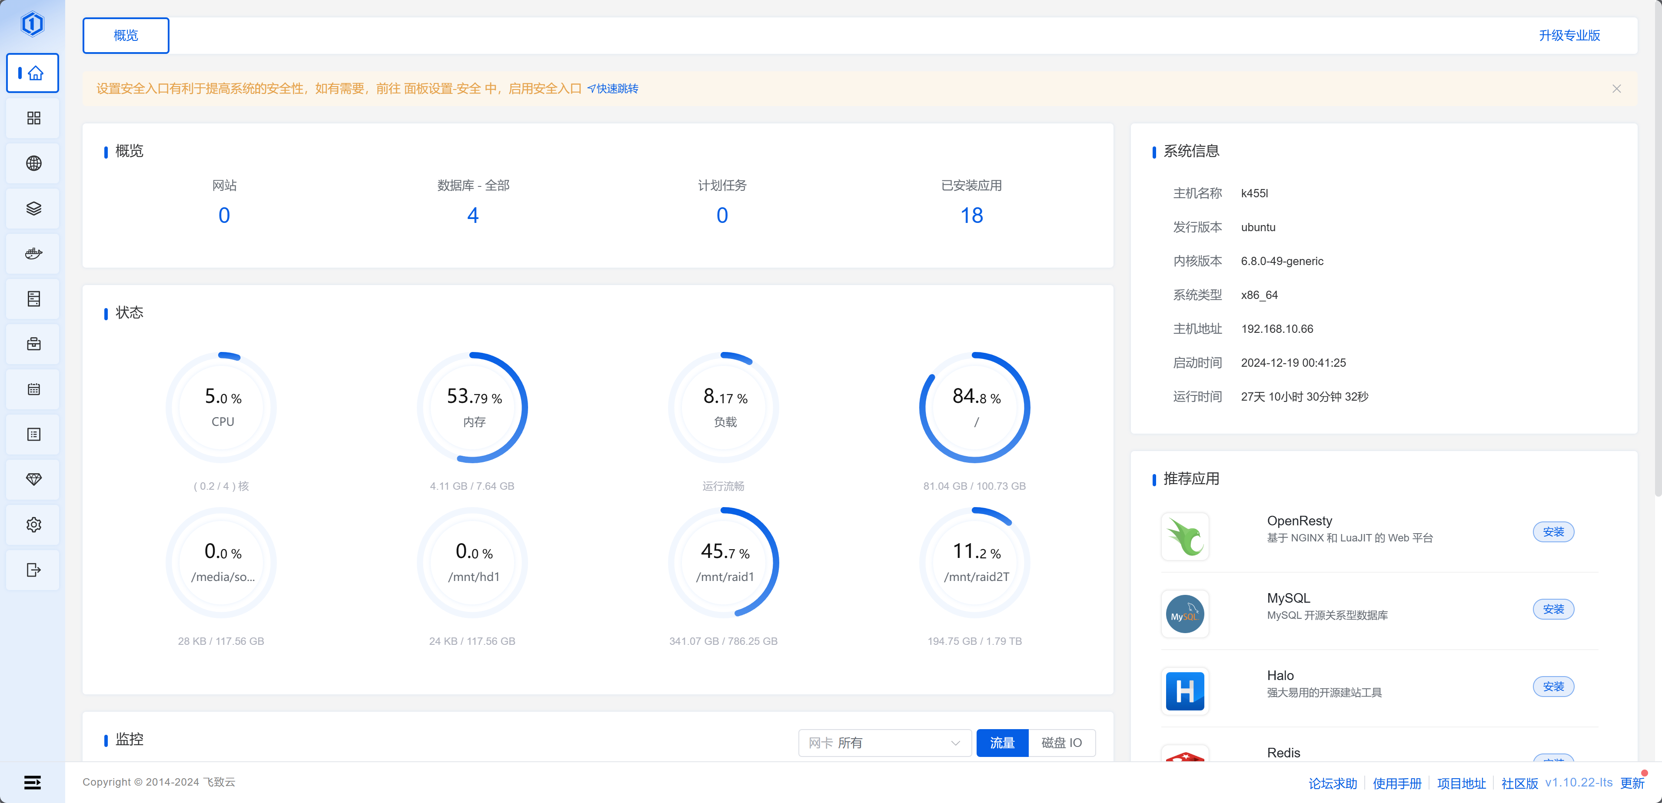
Task: Dismiss the security warning banner
Action: (x=1616, y=89)
